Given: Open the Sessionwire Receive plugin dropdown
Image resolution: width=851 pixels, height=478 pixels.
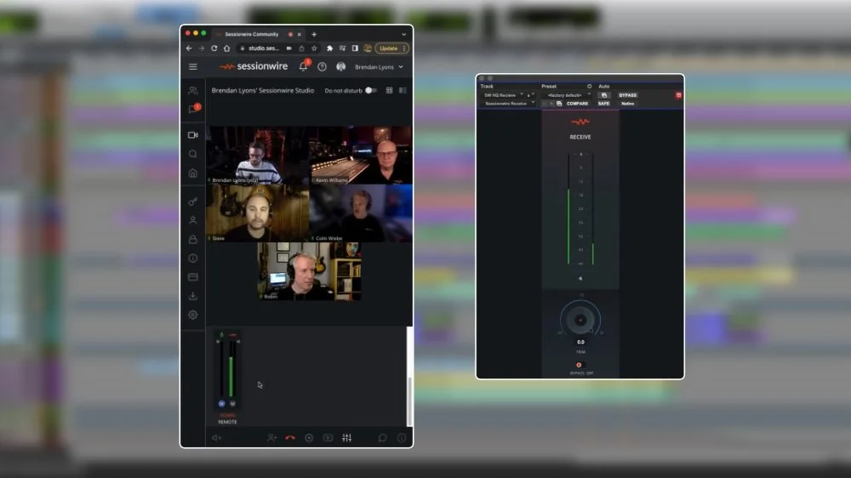Looking at the screenshot, I should [x=509, y=103].
